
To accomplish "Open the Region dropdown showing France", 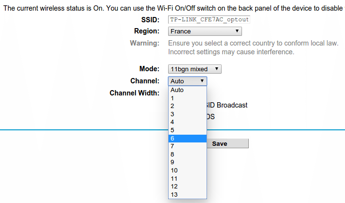I will click(205, 31).
